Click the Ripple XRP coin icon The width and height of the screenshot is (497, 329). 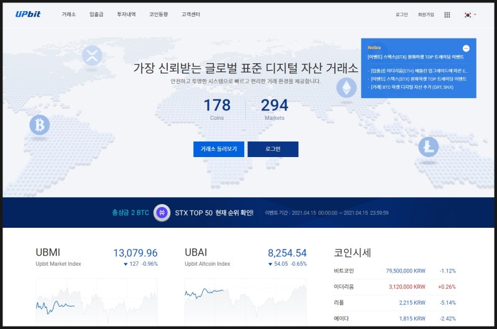[92, 56]
